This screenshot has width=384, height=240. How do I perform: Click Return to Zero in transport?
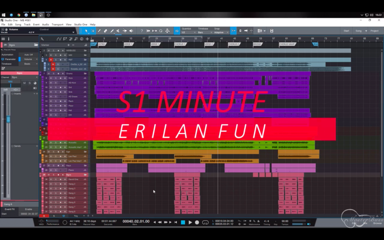click(176, 222)
